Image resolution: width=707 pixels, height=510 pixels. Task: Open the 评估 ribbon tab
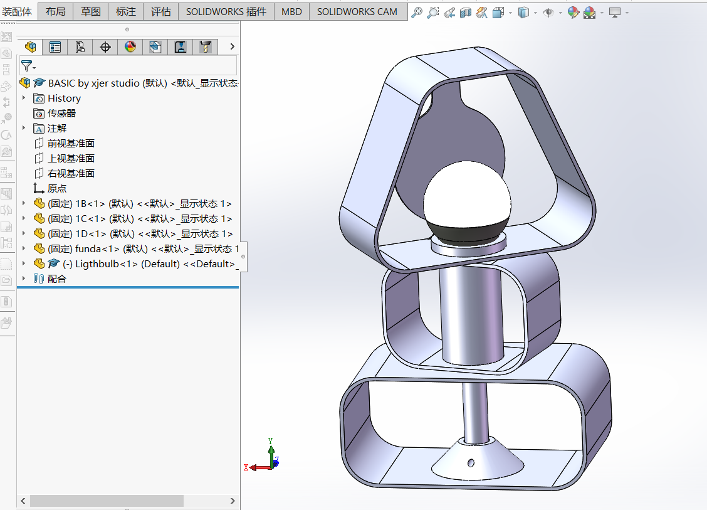click(x=161, y=11)
